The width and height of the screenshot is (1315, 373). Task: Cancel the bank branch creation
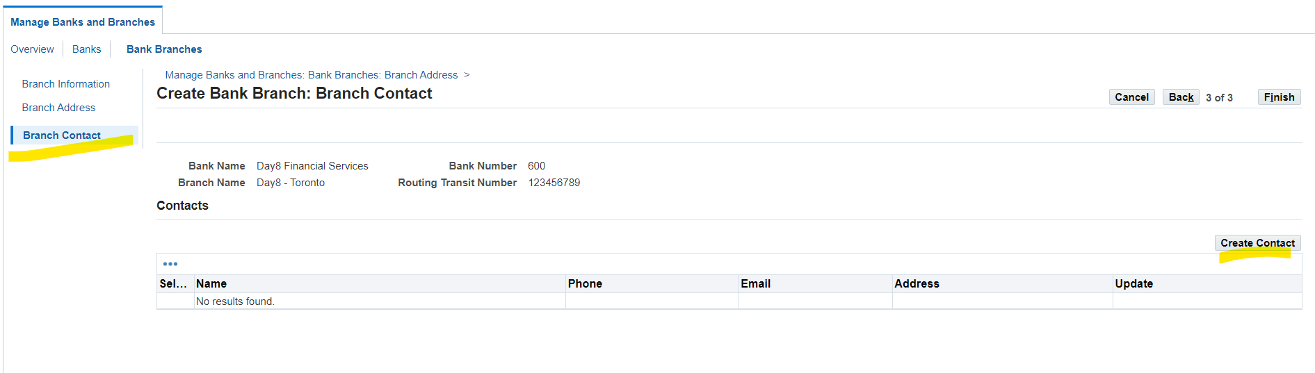(1131, 97)
